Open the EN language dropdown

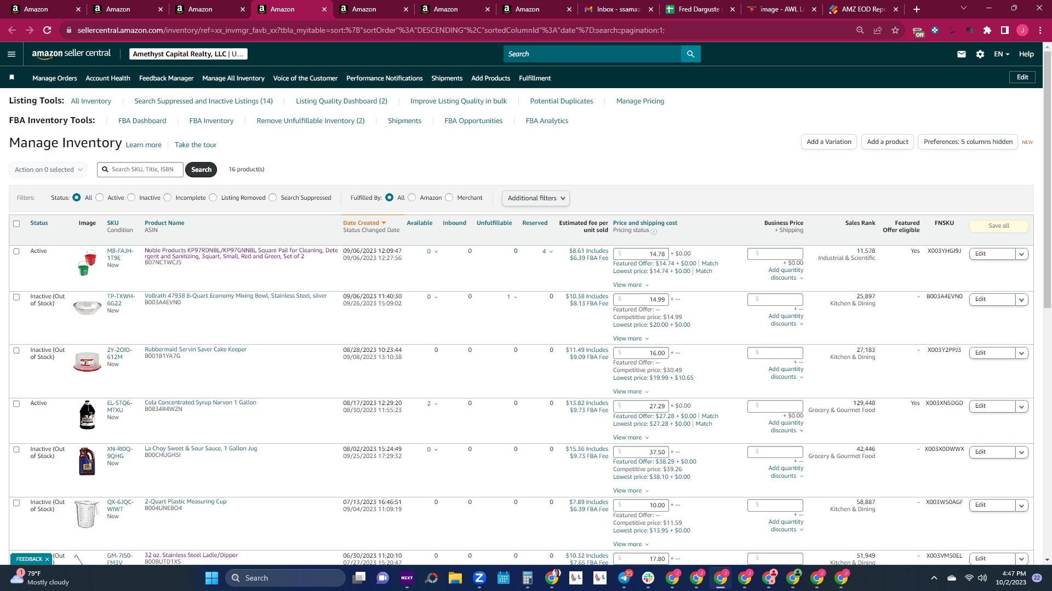(x=1002, y=54)
